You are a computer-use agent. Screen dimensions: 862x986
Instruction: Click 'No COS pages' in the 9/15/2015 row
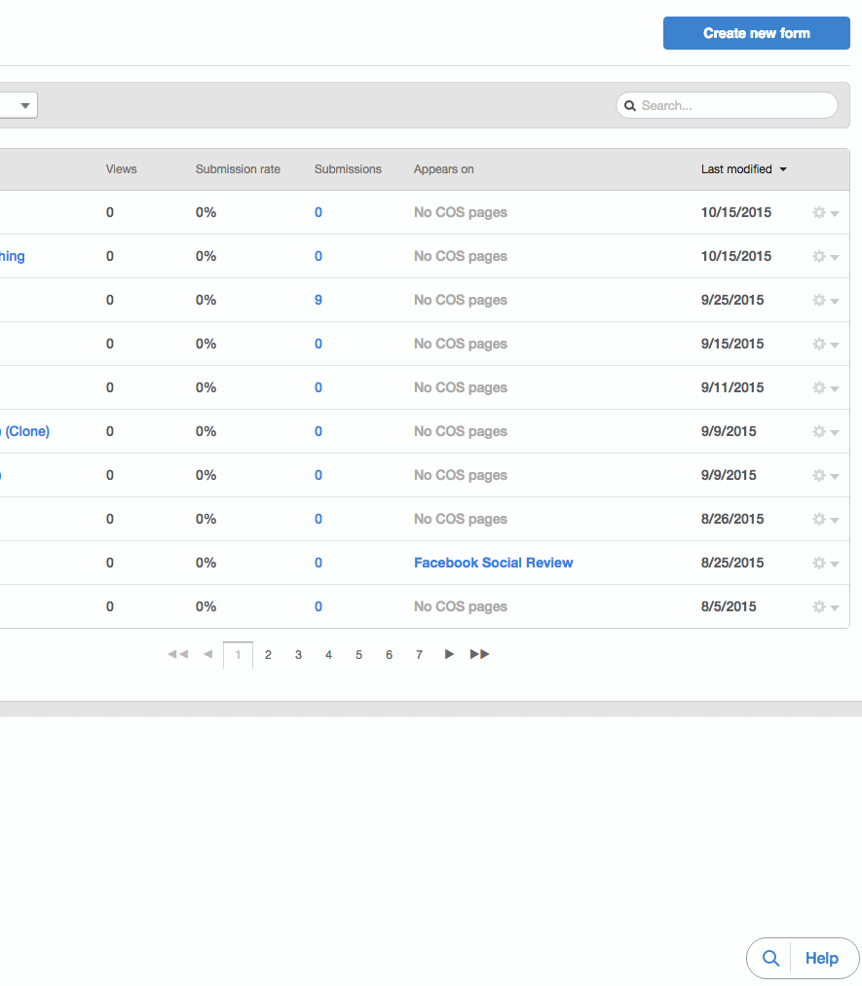point(461,344)
